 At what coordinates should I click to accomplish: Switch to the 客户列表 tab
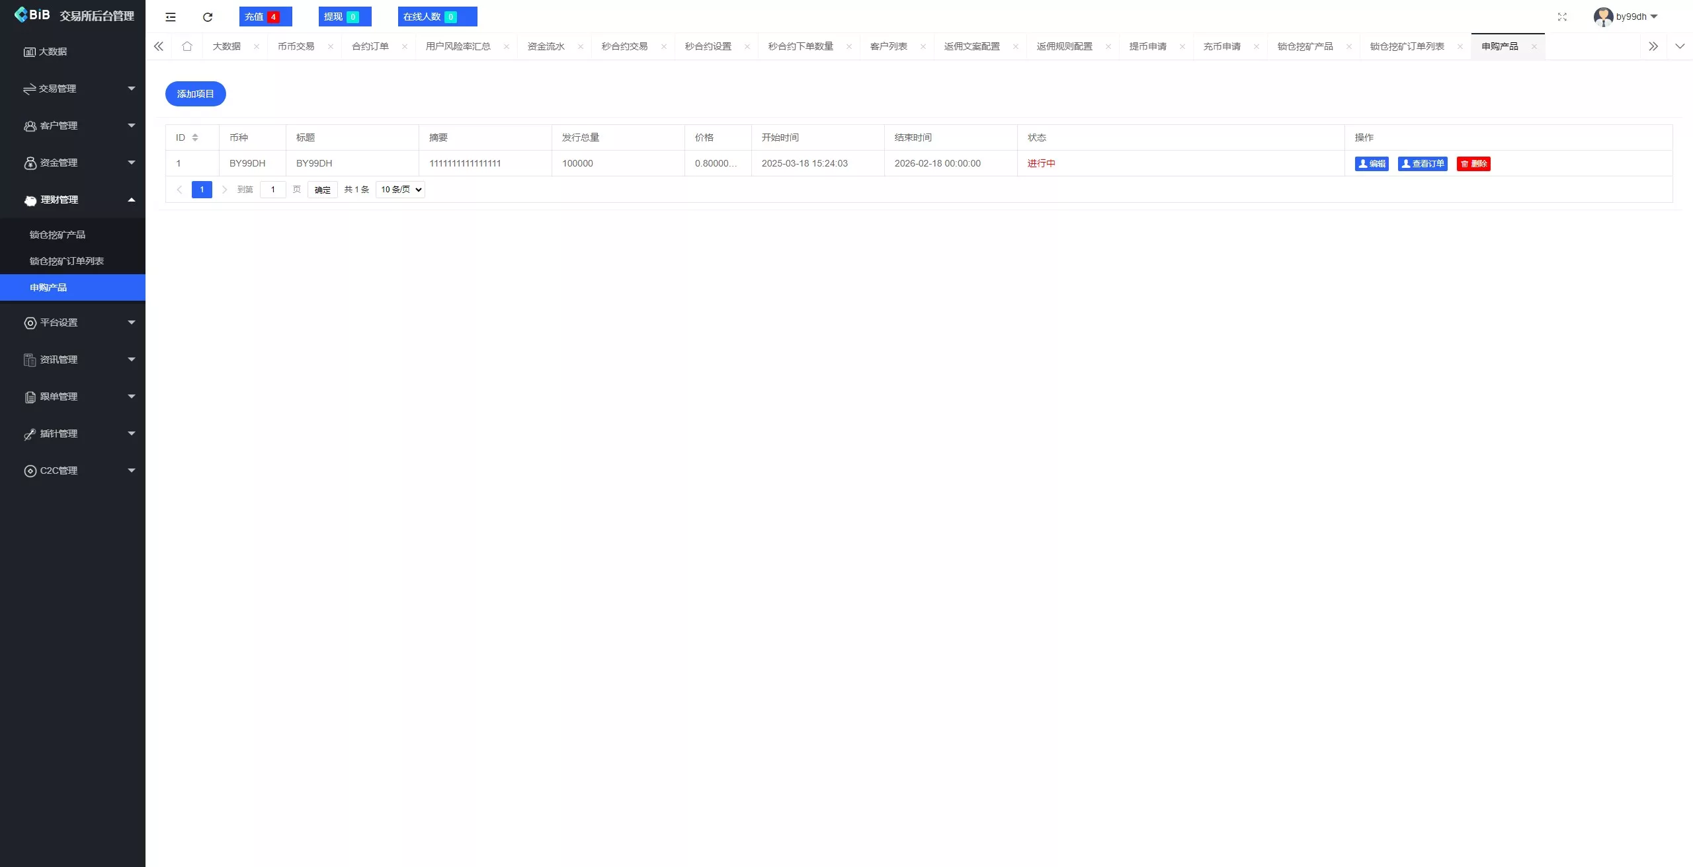coord(889,46)
